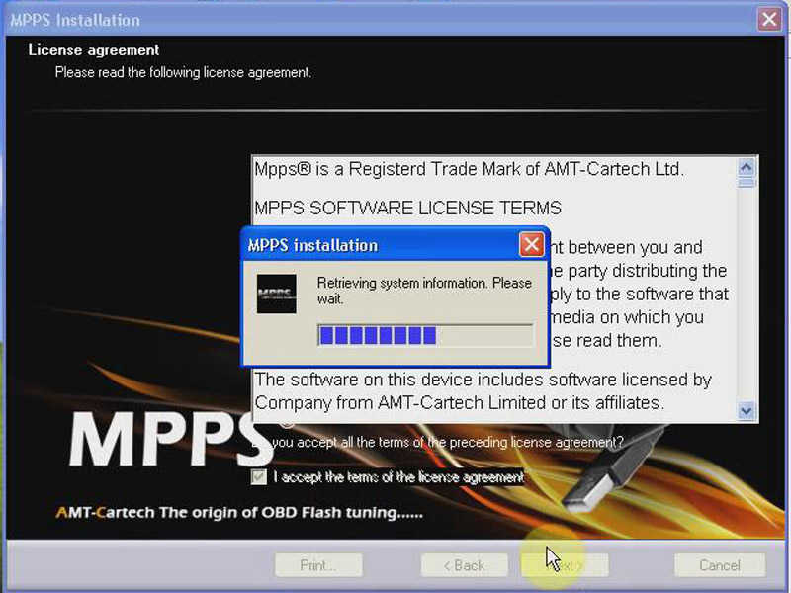Close the small MPPS installation progress dialog
Screen dimensions: 791x593
click(x=531, y=245)
